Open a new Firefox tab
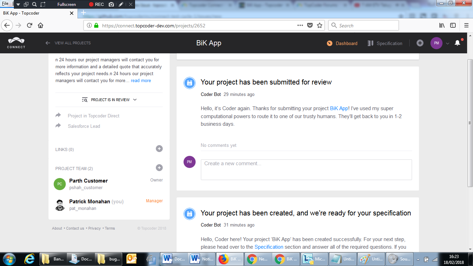This screenshot has width=473, height=266. tap(83, 13)
